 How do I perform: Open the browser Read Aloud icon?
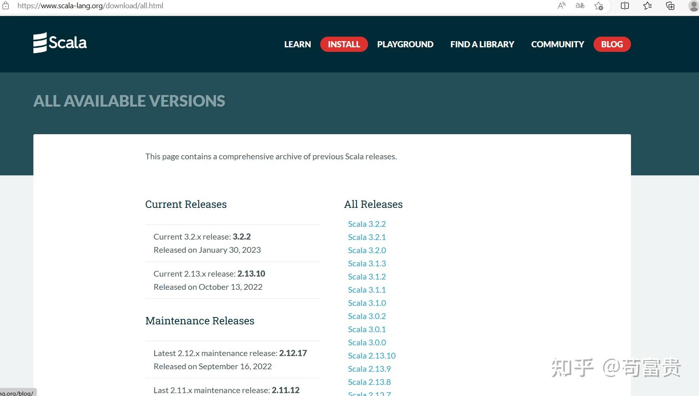coord(561,6)
